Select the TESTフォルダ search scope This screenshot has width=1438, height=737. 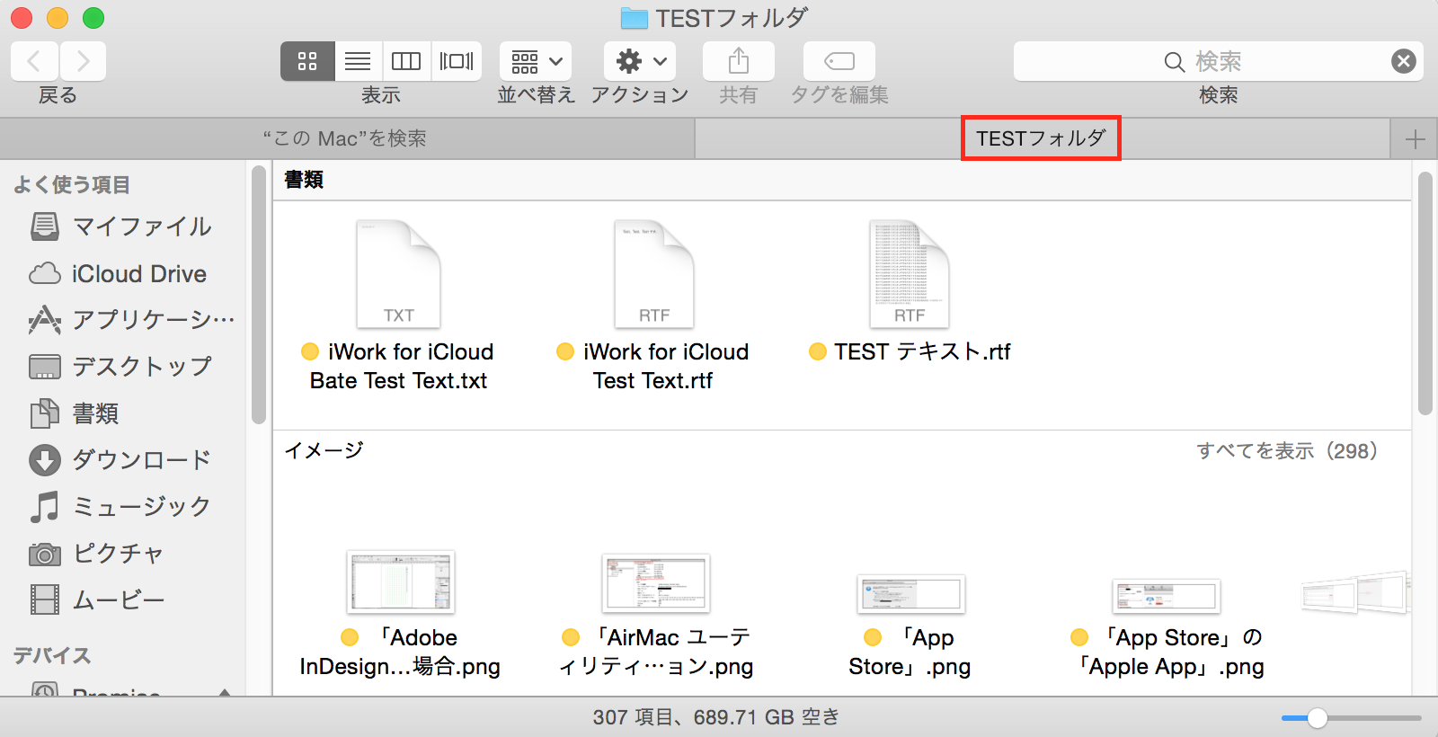point(1041,138)
